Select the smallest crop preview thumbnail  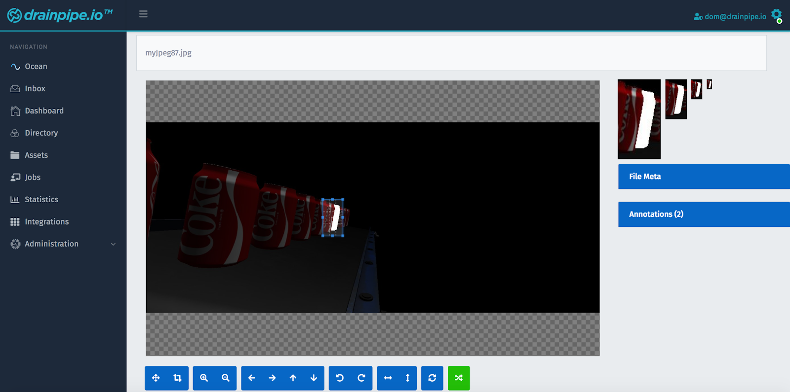pyautogui.click(x=710, y=84)
